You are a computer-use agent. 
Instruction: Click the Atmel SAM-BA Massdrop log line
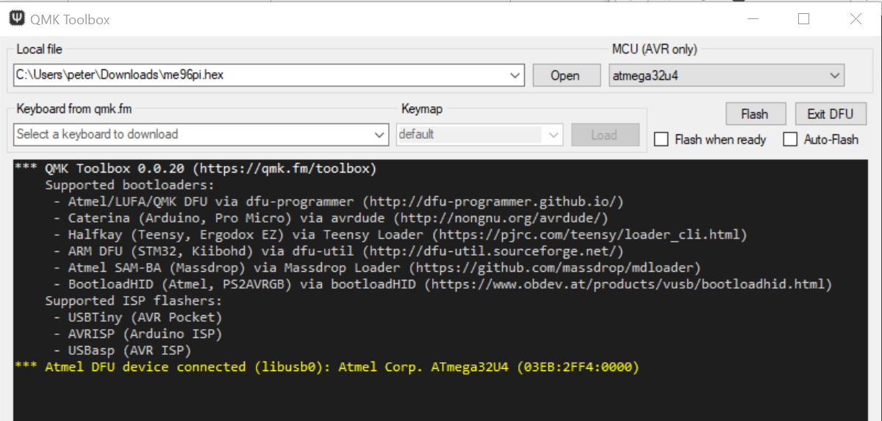[377, 267]
